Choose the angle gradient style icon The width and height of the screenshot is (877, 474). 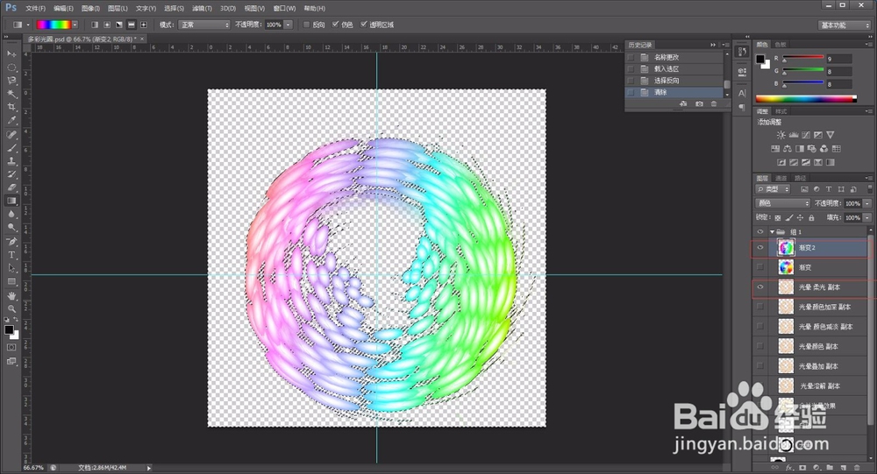119,25
